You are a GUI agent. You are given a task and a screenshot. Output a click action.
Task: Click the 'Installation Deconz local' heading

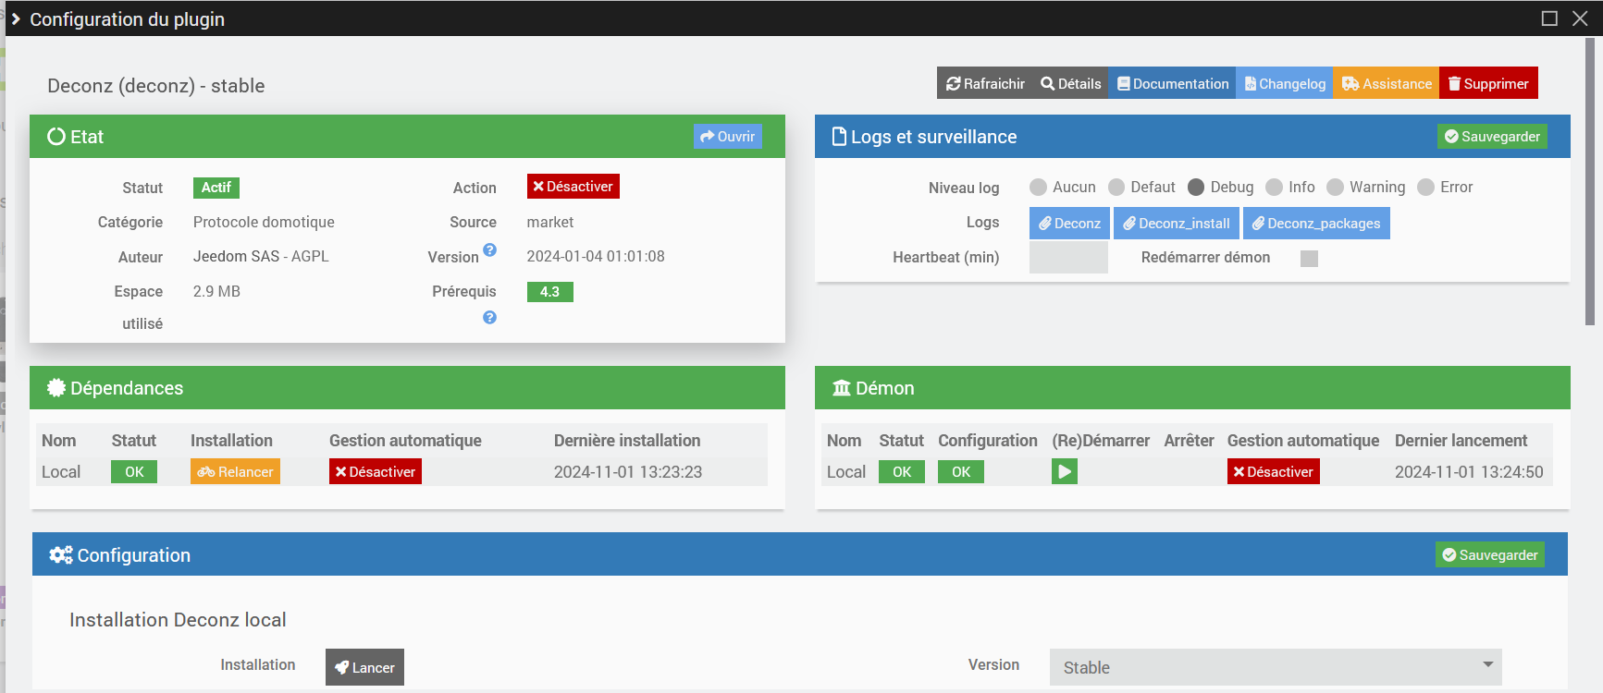click(178, 620)
